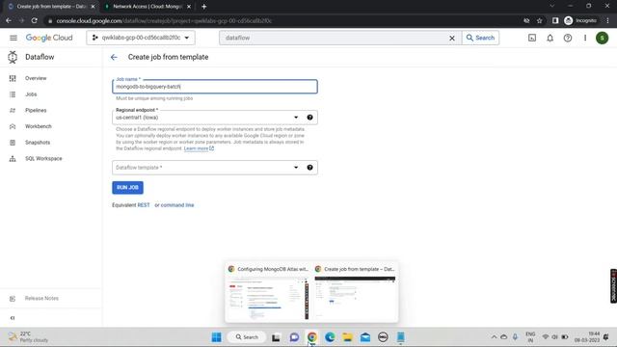Open the project selector dropdown qwiklabs-gcp

click(x=141, y=38)
